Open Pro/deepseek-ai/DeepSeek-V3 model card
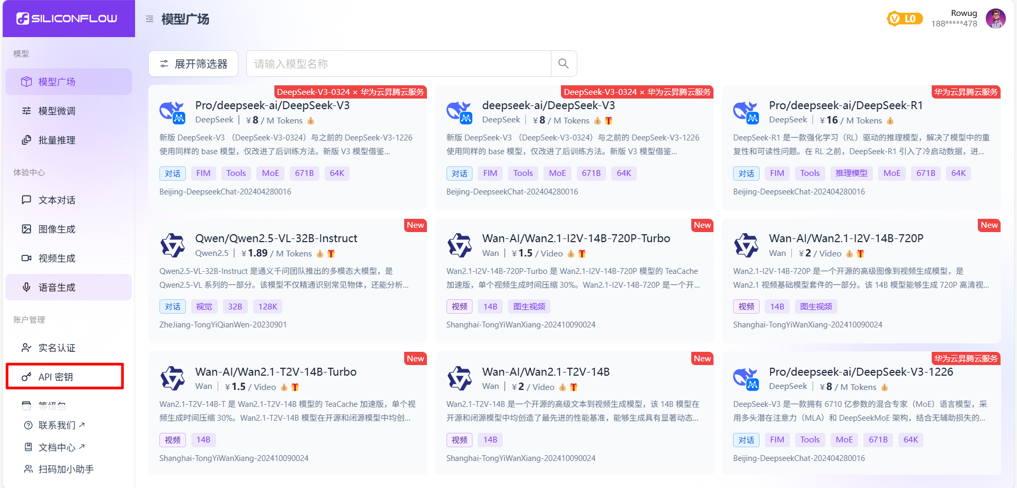This screenshot has width=1017, height=488. [x=288, y=148]
